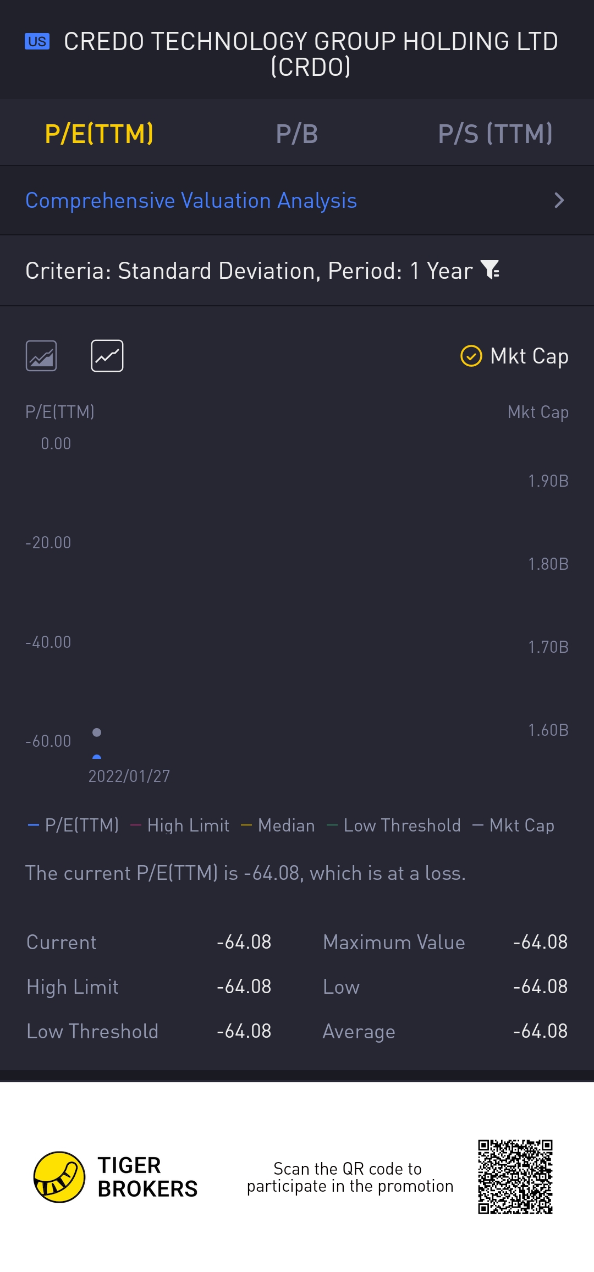Toggle Low Threshold line in legend

[394, 825]
